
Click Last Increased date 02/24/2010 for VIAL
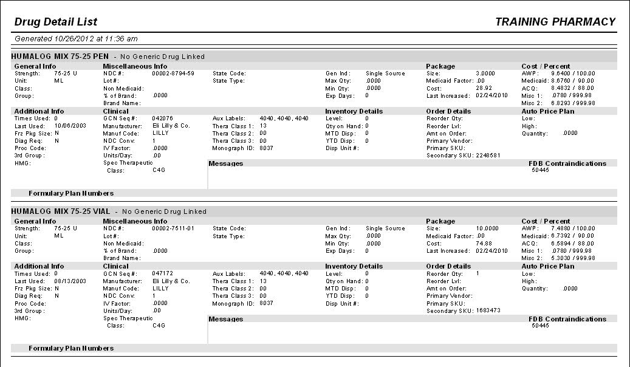coord(491,251)
